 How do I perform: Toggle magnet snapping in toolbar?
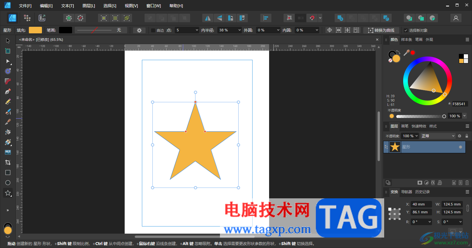click(312, 18)
